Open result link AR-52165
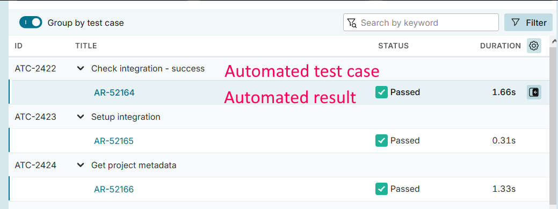The height and width of the screenshot is (209, 558). (114, 141)
